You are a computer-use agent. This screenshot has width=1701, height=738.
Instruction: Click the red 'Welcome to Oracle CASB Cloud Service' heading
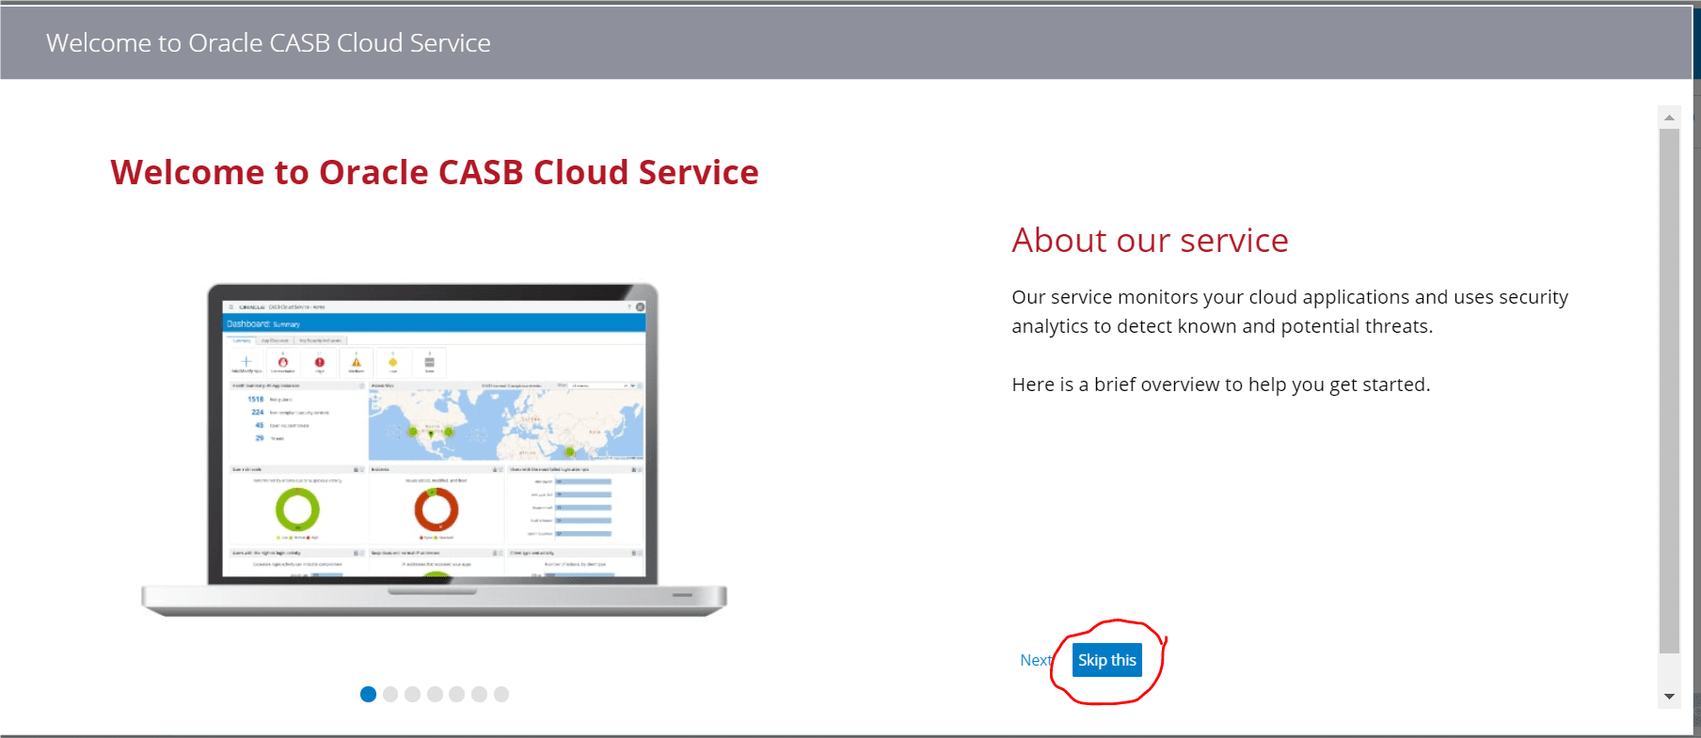435,172
